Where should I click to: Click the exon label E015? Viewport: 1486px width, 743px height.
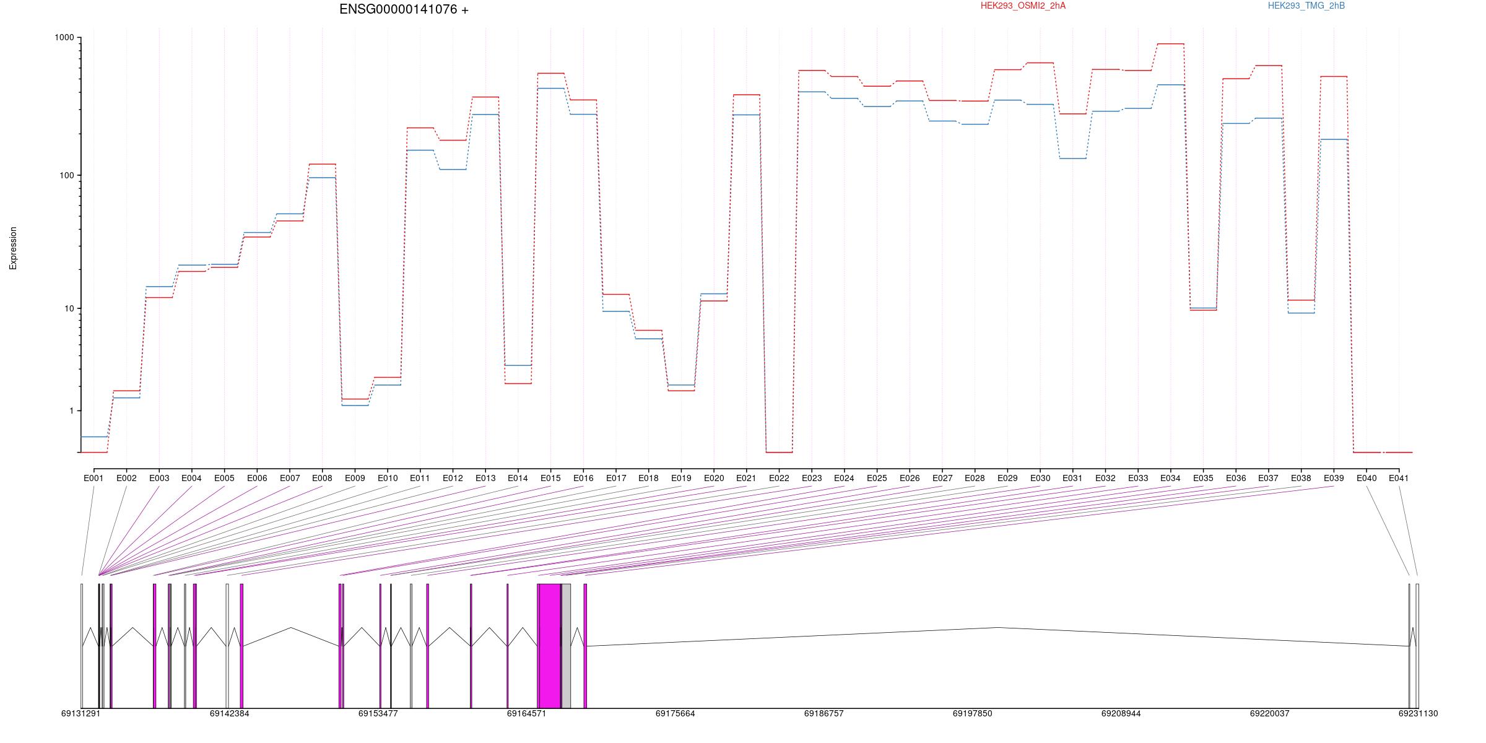pyautogui.click(x=550, y=478)
